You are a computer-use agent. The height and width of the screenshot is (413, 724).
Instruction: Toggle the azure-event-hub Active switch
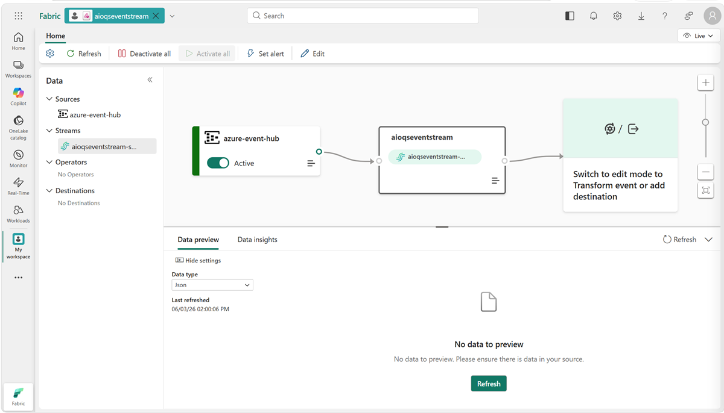pos(218,163)
